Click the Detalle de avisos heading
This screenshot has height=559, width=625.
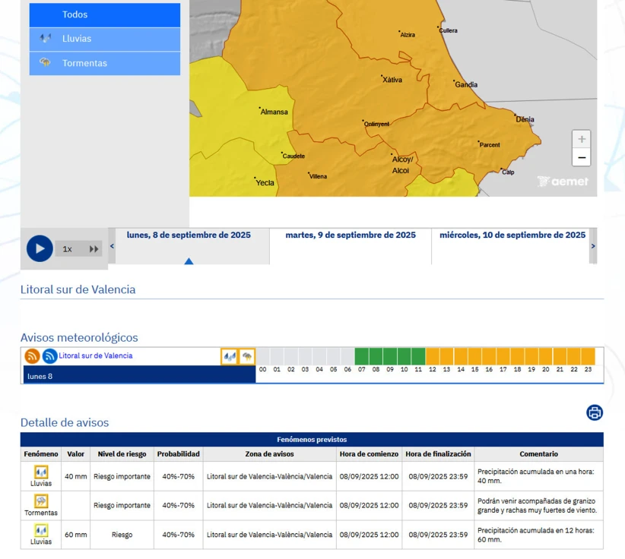65,422
